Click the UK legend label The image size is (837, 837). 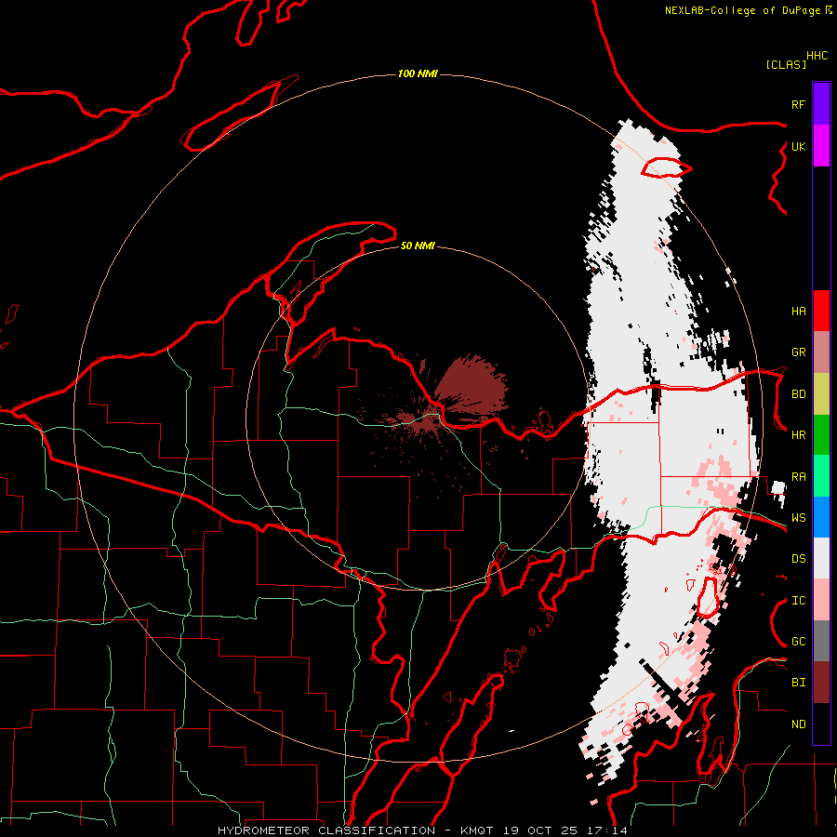[x=798, y=146]
